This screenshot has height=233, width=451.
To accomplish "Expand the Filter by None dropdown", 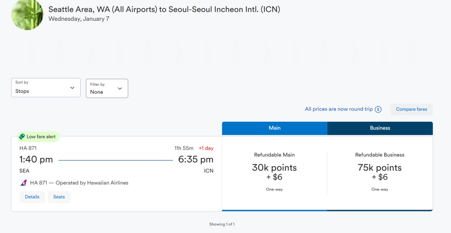I will point(106,88).
